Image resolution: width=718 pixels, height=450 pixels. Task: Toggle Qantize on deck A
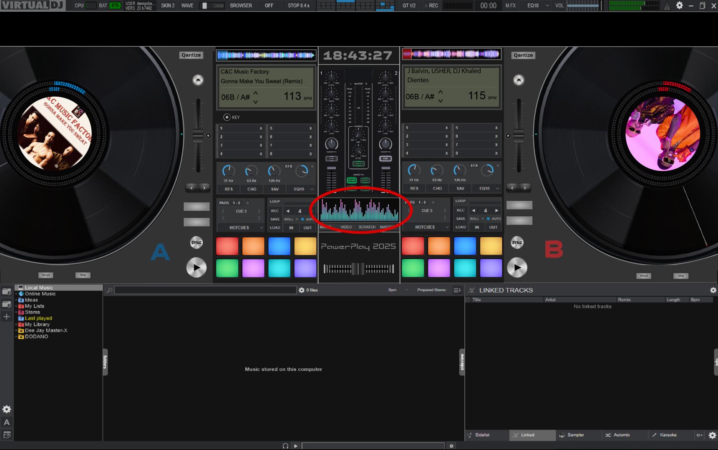point(191,55)
